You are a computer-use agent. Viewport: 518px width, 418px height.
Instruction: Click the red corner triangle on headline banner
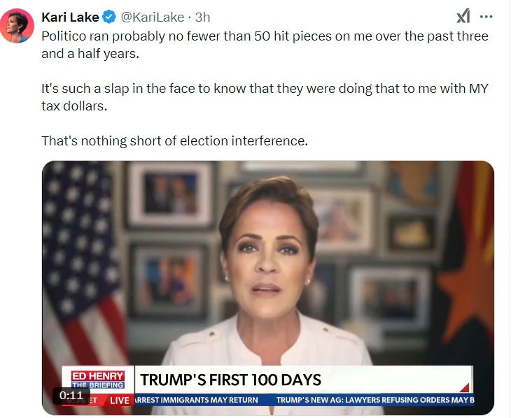[x=463, y=386]
